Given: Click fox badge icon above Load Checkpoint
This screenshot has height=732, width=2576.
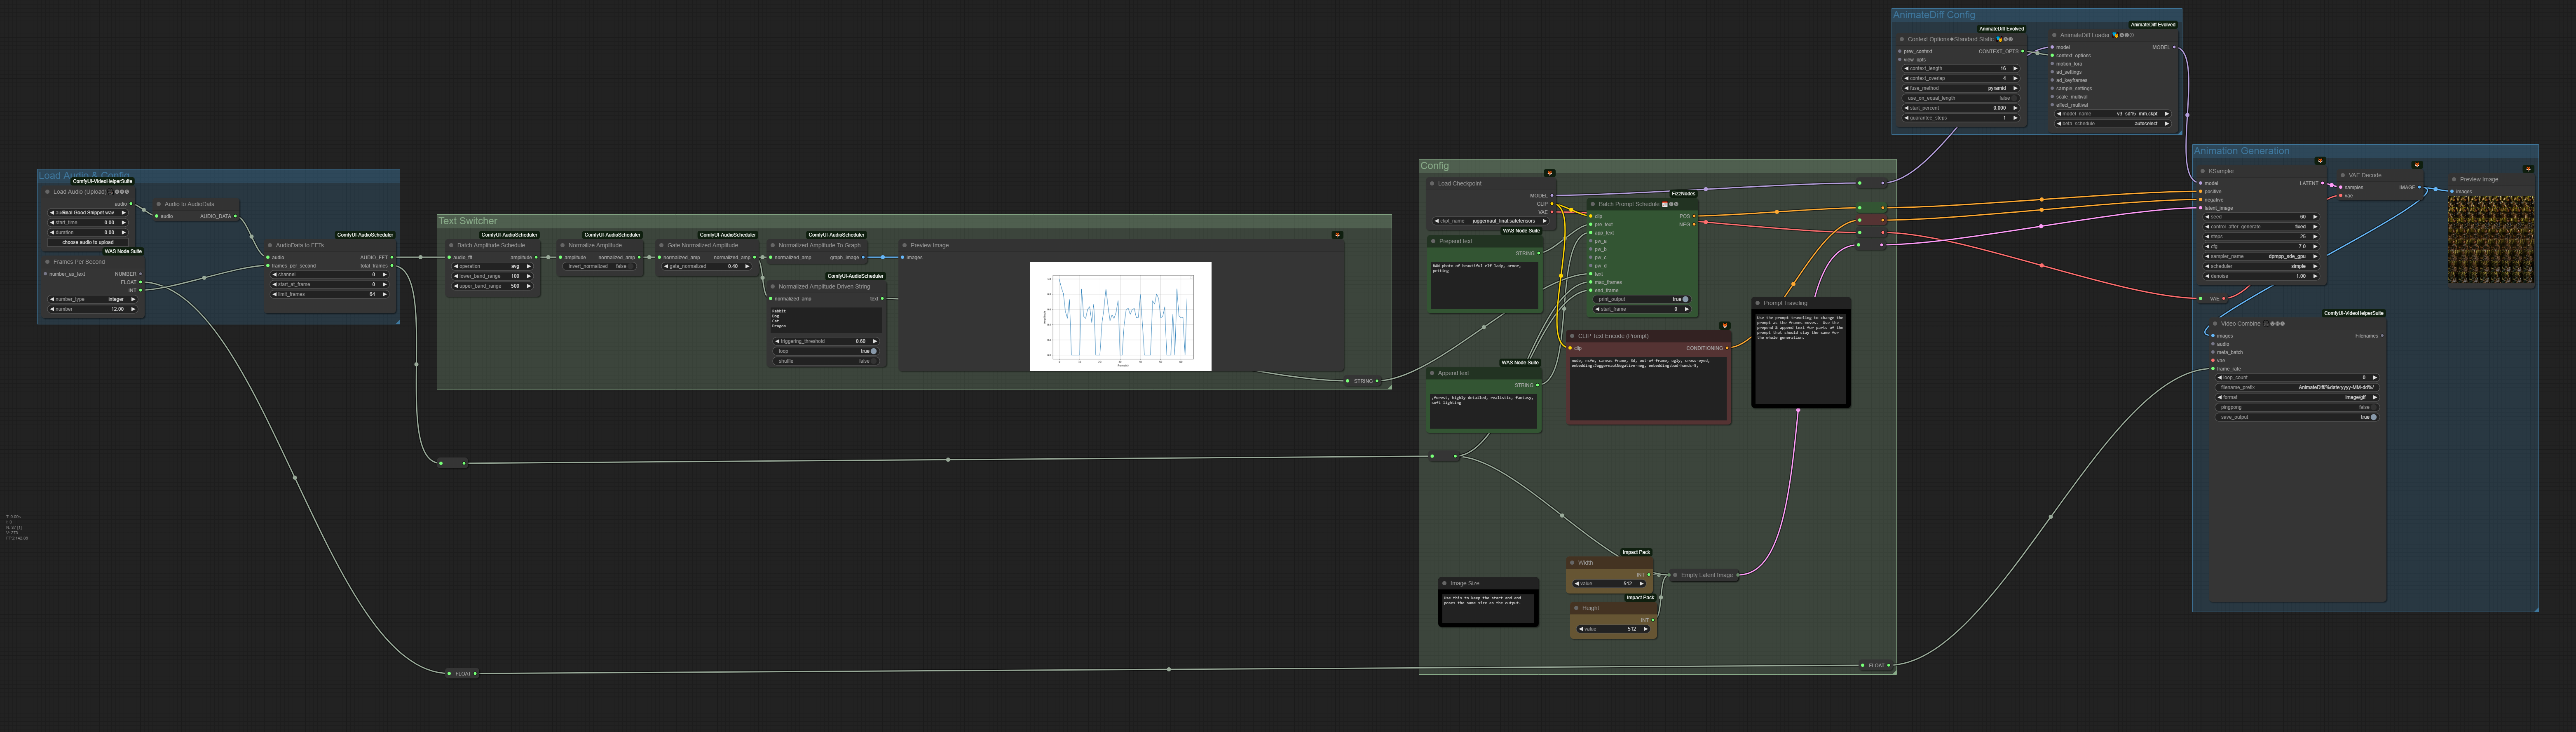Looking at the screenshot, I should (x=1549, y=173).
